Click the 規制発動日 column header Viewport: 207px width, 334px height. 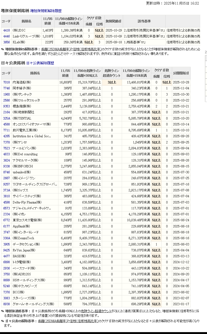point(113,21)
